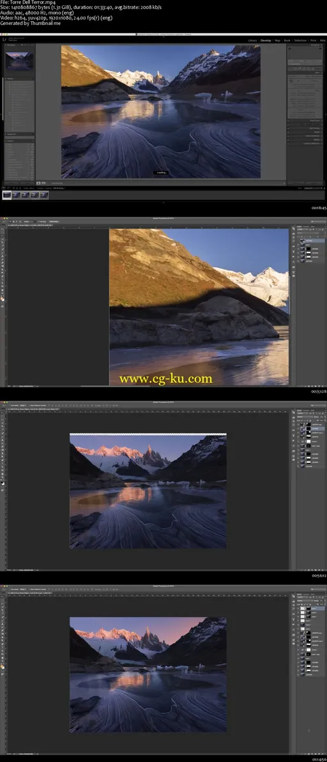Image resolution: width=327 pixels, height=762 pixels.
Task: Collapse the Navigator panel header in Lightroom
Action: [x=19, y=45]
